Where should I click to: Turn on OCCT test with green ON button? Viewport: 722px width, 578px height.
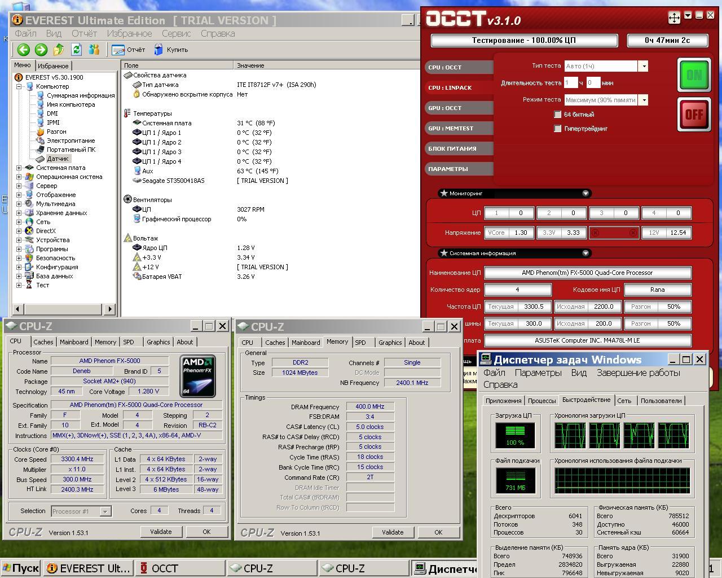(x=694, y=75)
